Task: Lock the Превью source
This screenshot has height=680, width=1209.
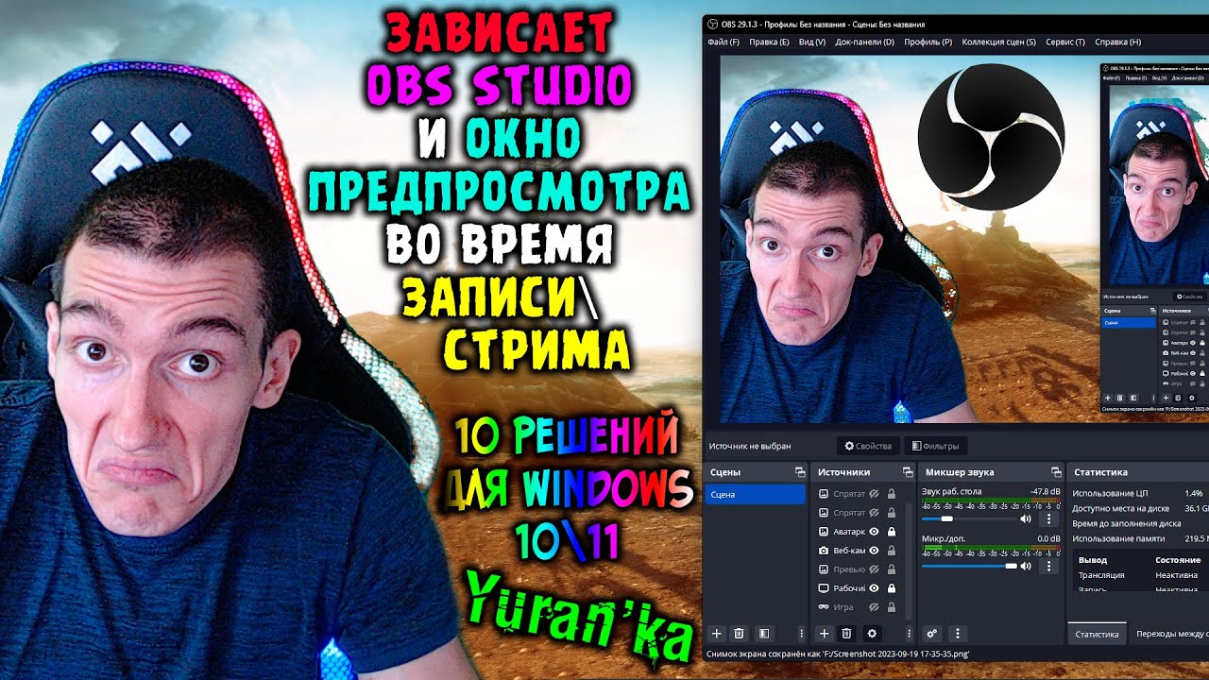Action: click(891, 569)
